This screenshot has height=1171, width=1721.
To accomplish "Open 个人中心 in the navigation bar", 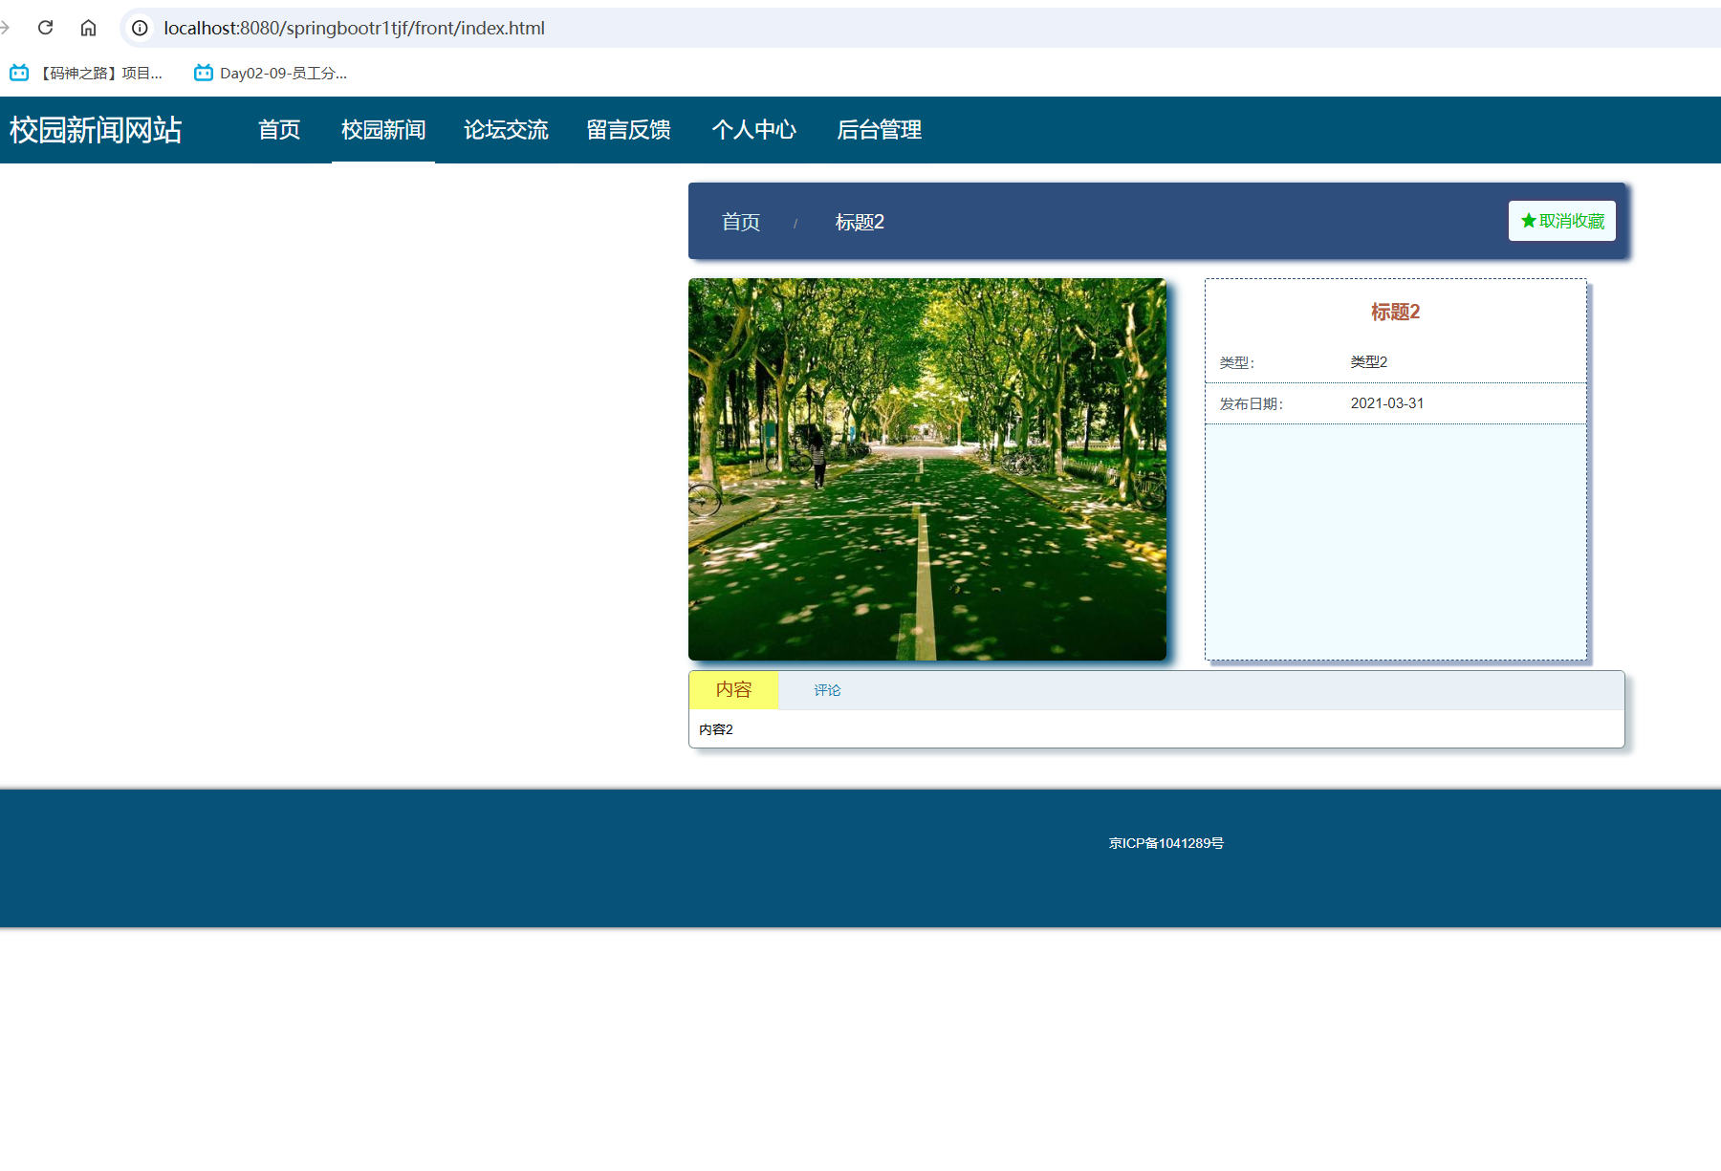I will (753, 130).
